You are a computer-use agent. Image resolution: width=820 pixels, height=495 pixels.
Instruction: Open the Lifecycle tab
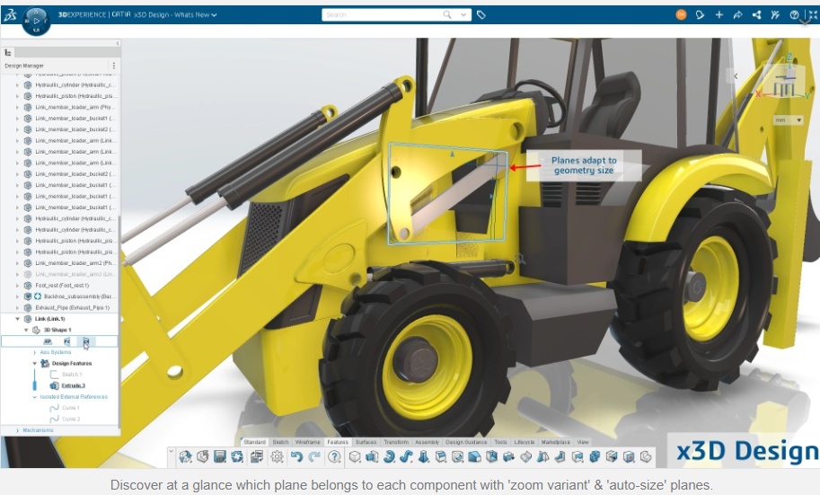coord(524,442)
